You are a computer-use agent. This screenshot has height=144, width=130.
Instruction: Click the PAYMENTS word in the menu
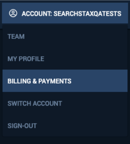[x=55, y=81]
